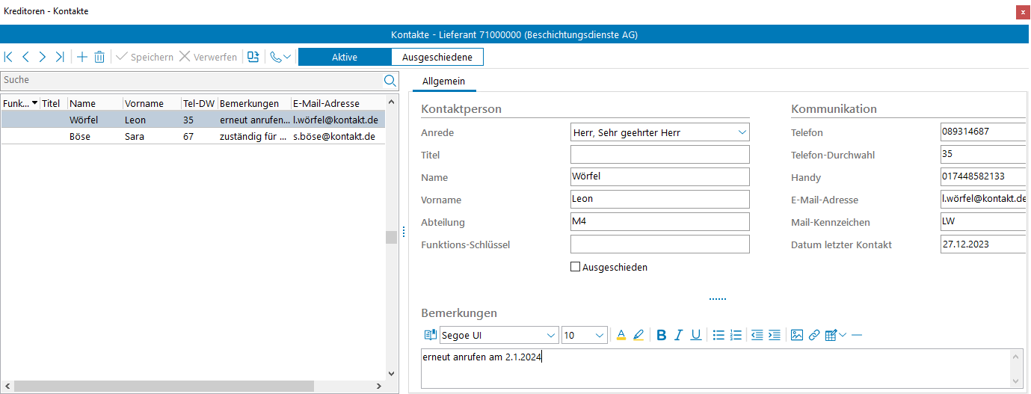
Task: Open the Allgemein tab
Action: 444,81
